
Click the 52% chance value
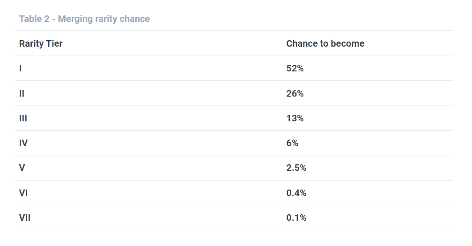(x=295, y=69)
